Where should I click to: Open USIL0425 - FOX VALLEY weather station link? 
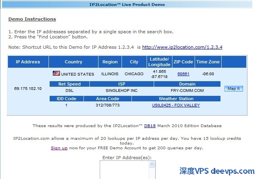[x=176, y=105]
